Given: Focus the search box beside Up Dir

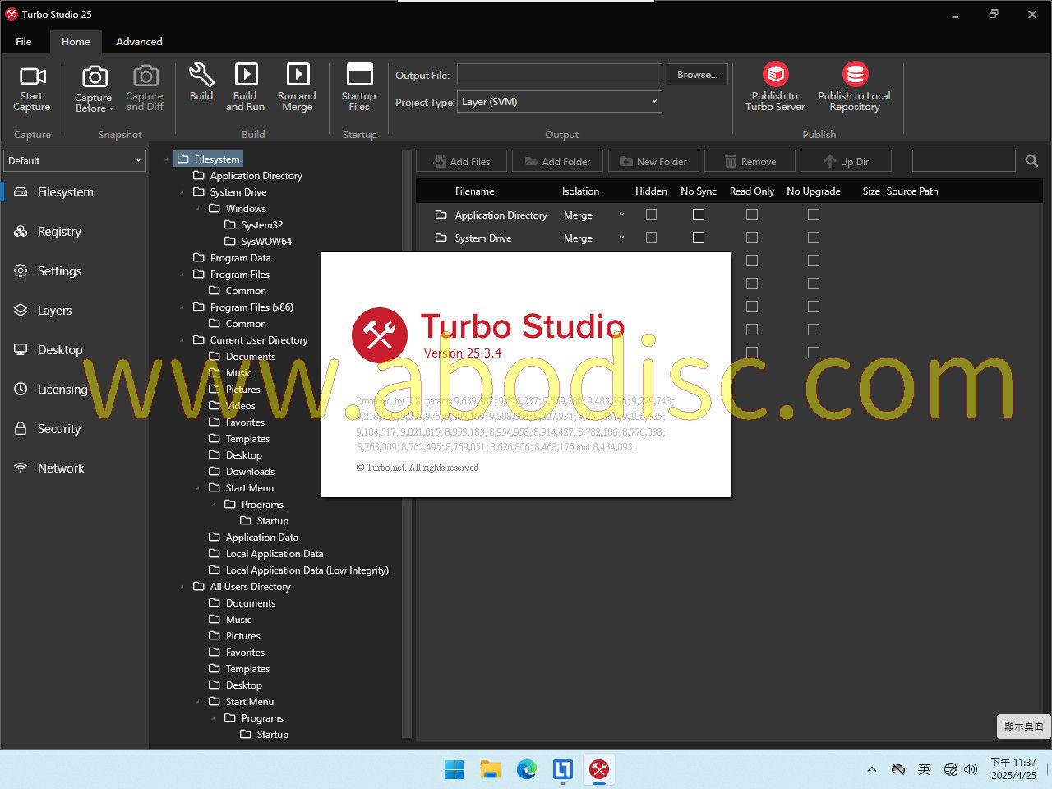Looking at the screenshot, I should (x=964, y=161).
